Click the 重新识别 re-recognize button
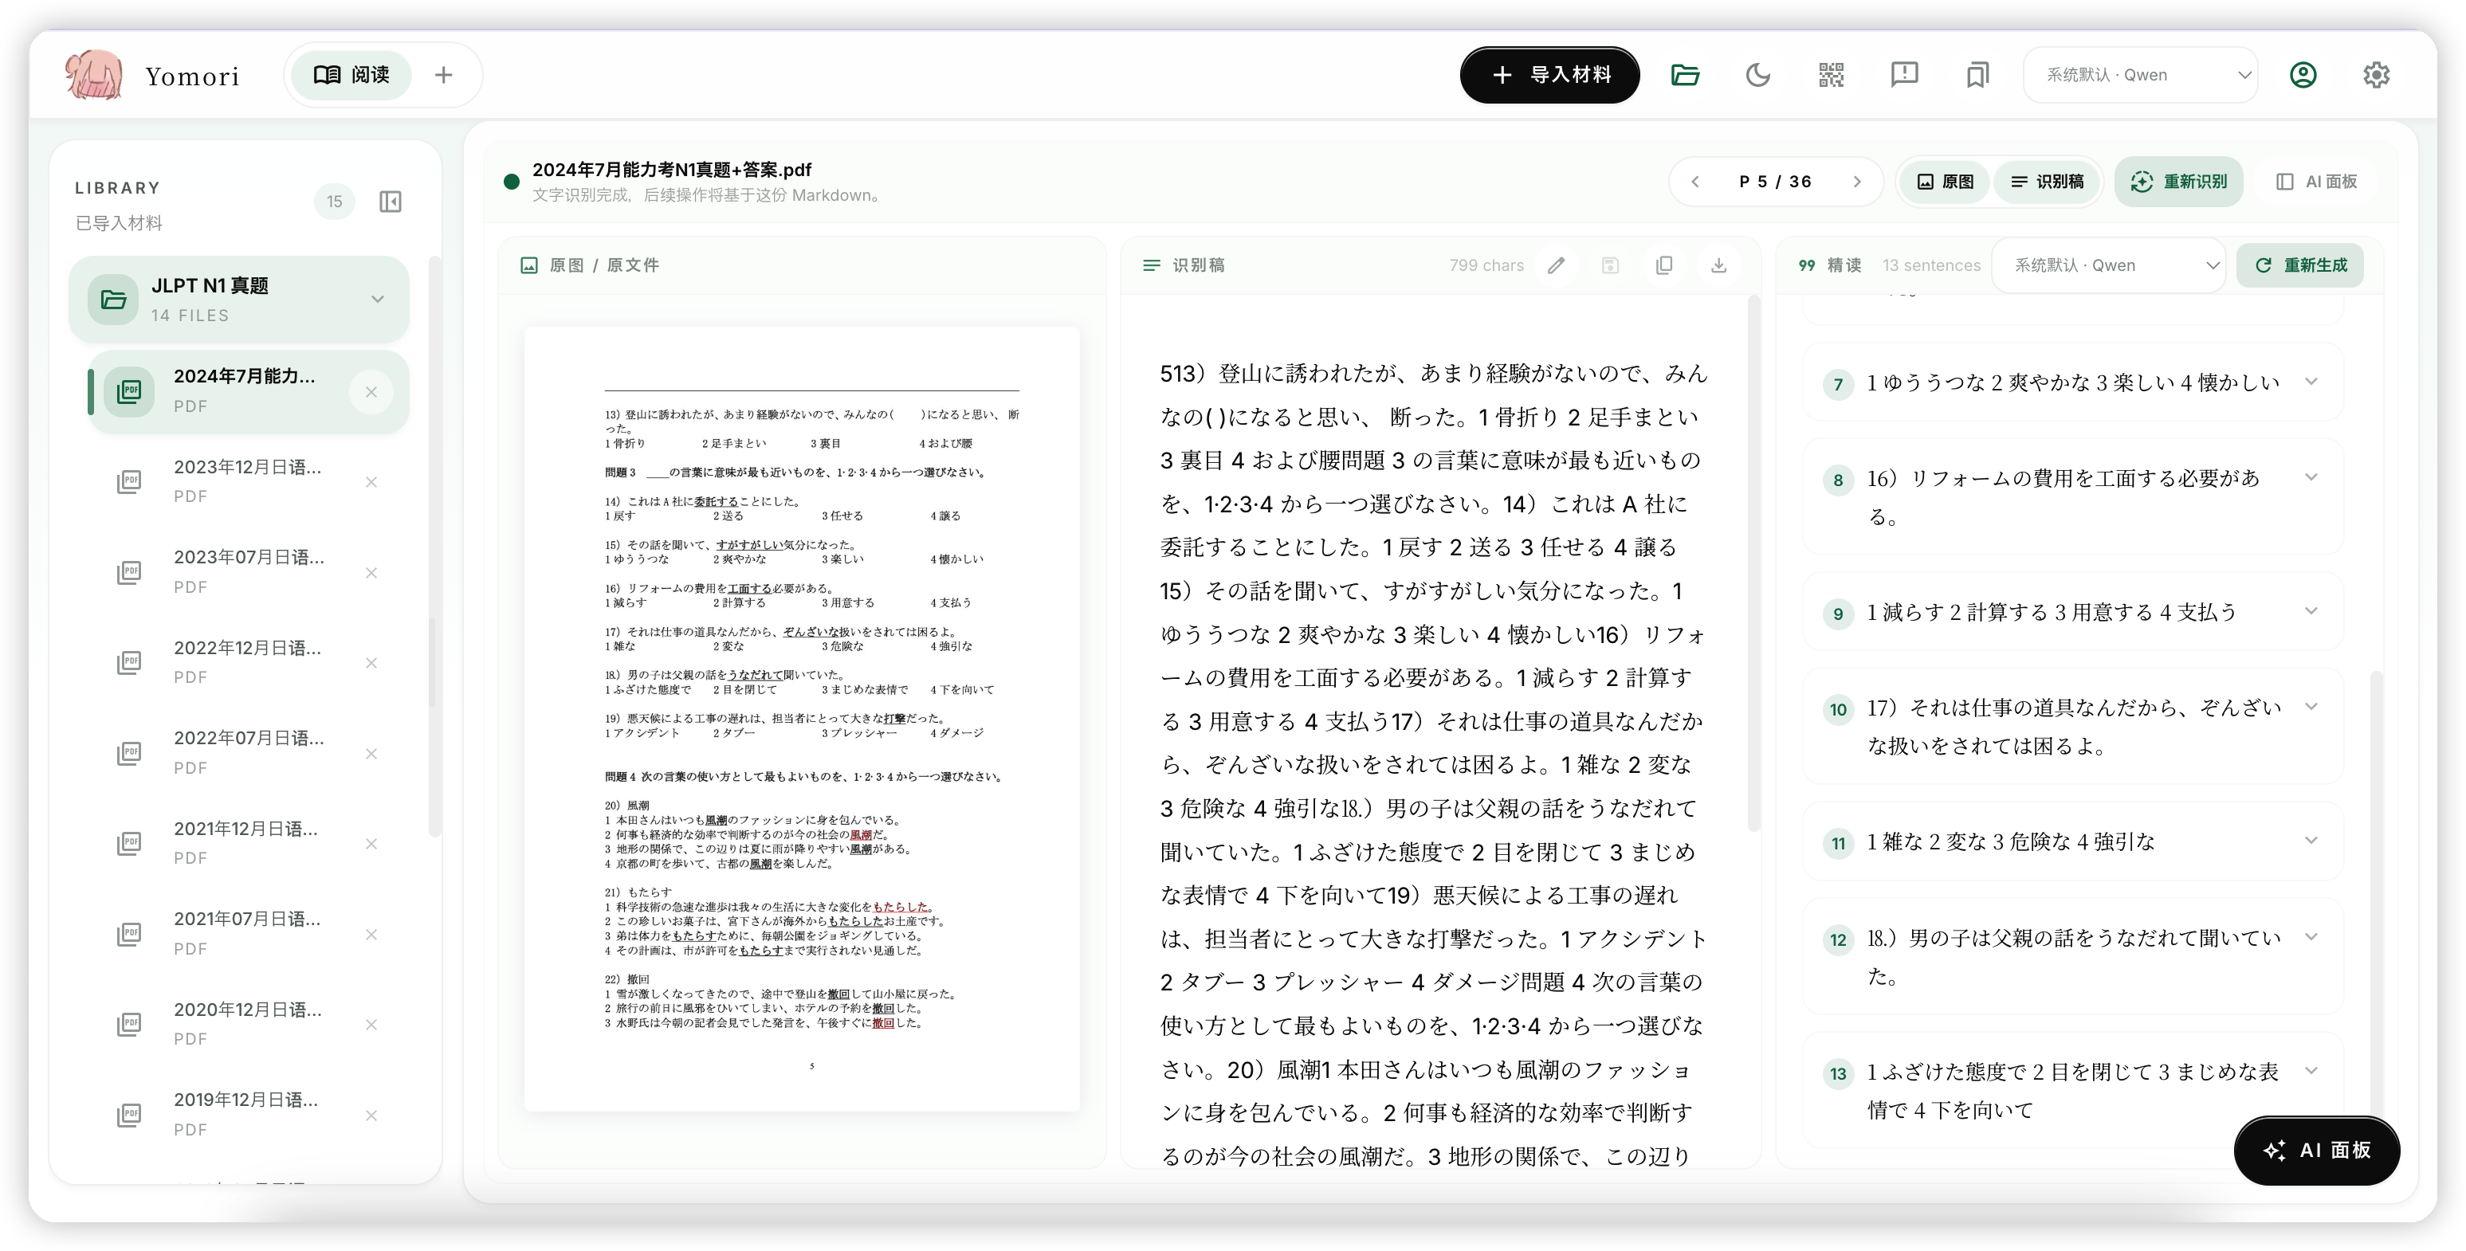This screenshot has width=2466, height=1251. (x=2177, y=182)
